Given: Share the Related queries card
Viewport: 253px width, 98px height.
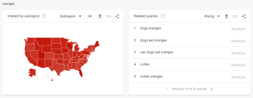Looking at the screenshot, I should [x=244, y=16].
